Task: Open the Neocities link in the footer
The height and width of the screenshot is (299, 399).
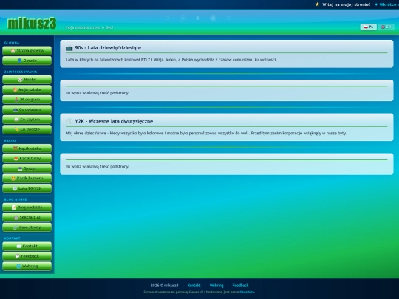Action: click(247, 292)
